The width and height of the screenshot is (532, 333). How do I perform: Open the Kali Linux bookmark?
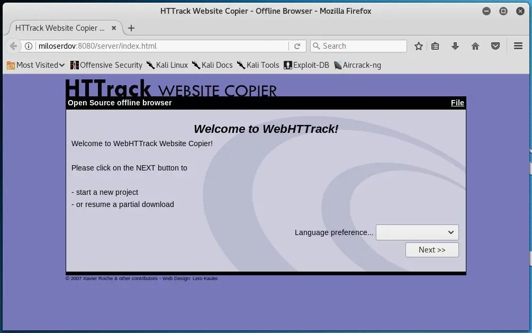pyautogui.click(x=167, y=65)
